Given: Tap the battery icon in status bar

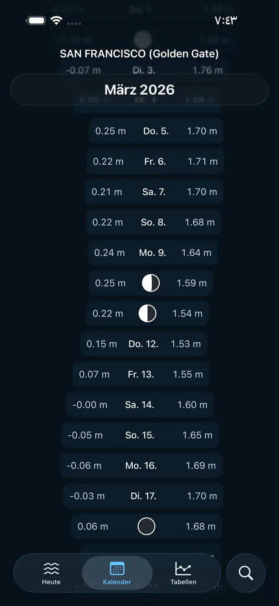Looking at the screenshot, I should pos(36,21).
